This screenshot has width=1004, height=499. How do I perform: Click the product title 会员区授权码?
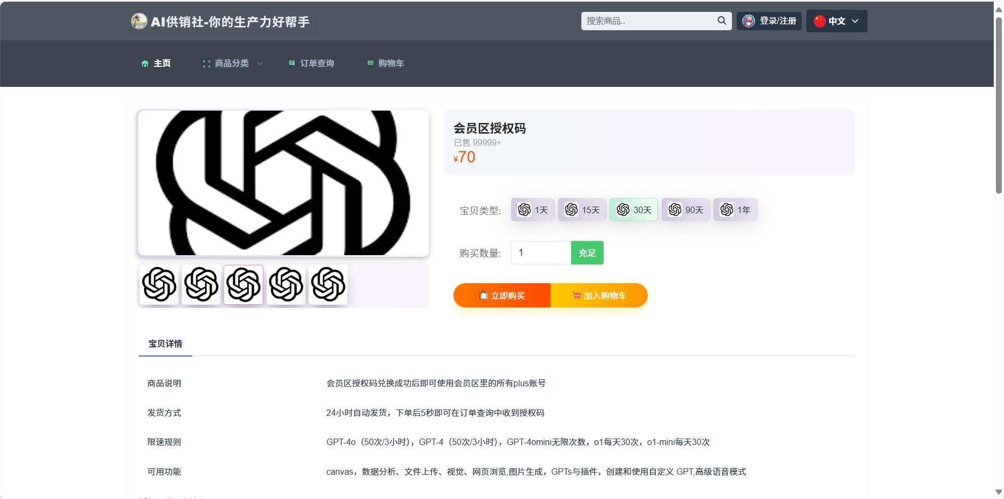pos(490,128)
